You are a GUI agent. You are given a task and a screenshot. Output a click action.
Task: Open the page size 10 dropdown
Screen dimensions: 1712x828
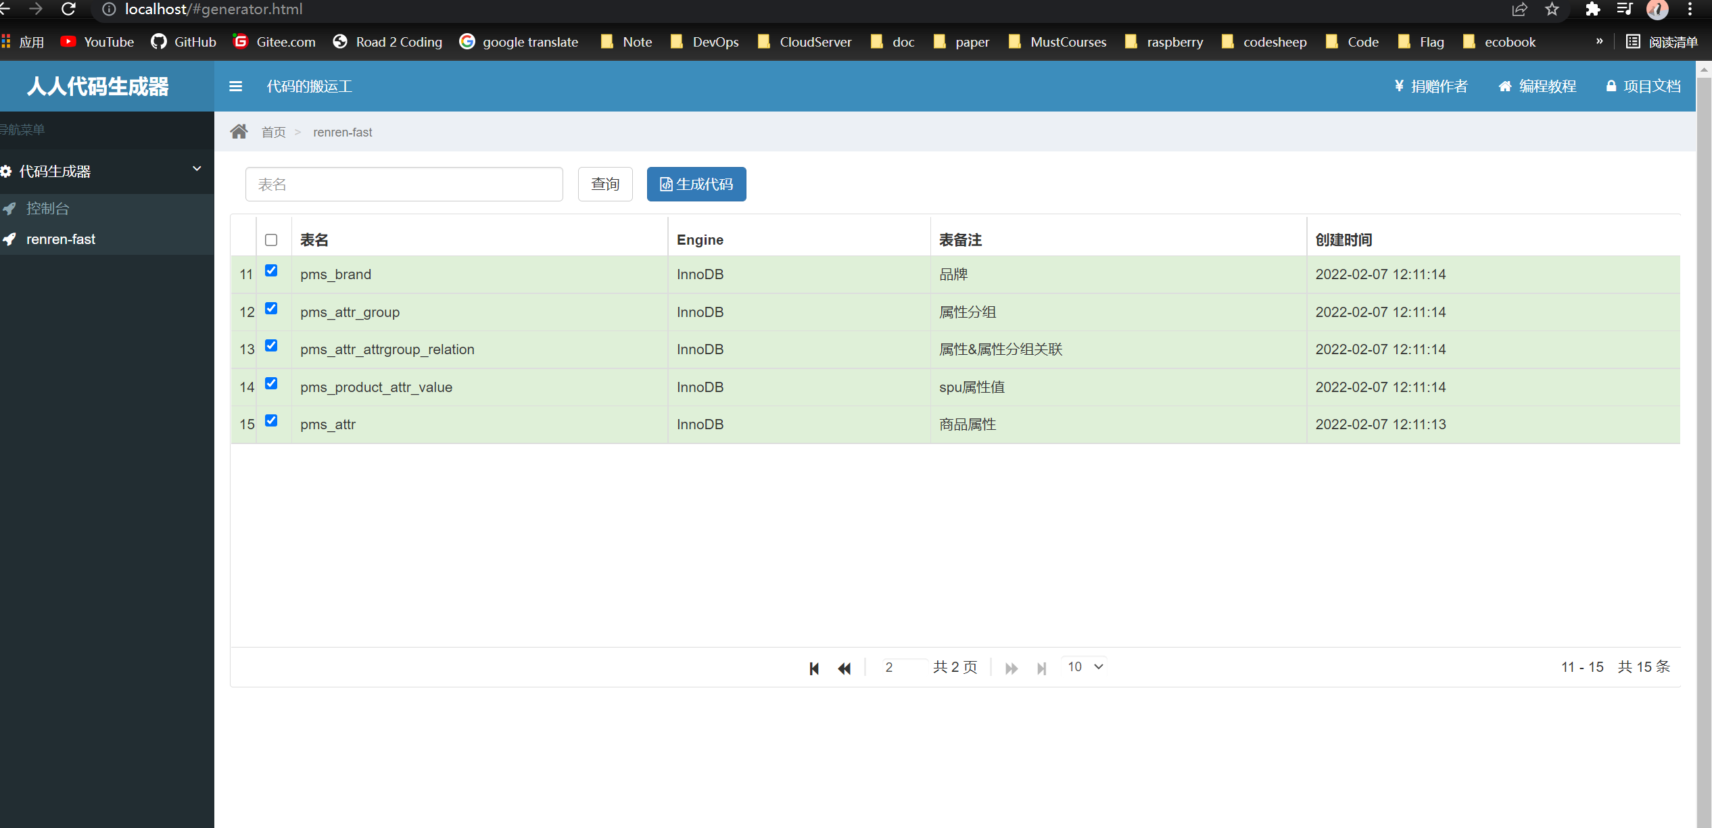coord(1085,666)
